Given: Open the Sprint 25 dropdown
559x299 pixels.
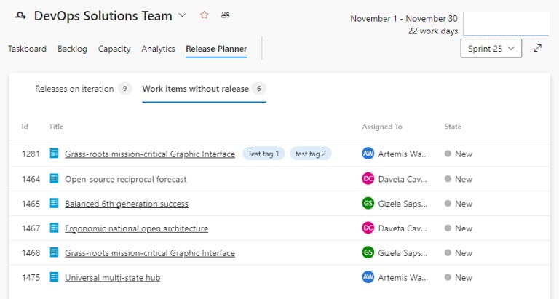Looking at the screenshot, I should [x=491, y=49].
